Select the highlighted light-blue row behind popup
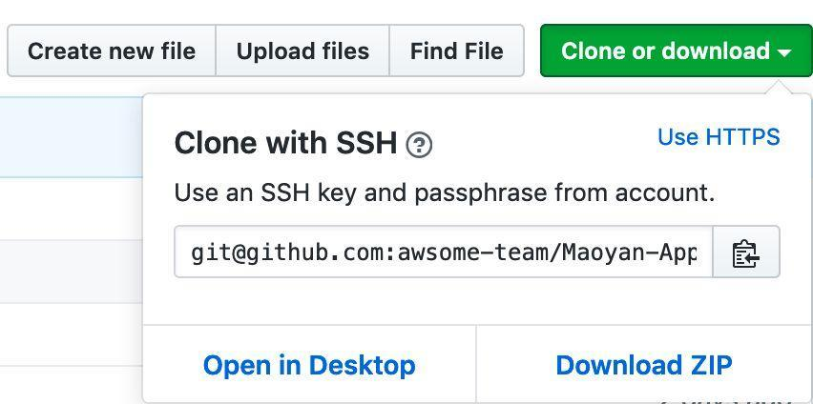The height and width of the screenshot is (404, 813). (72, 137)
